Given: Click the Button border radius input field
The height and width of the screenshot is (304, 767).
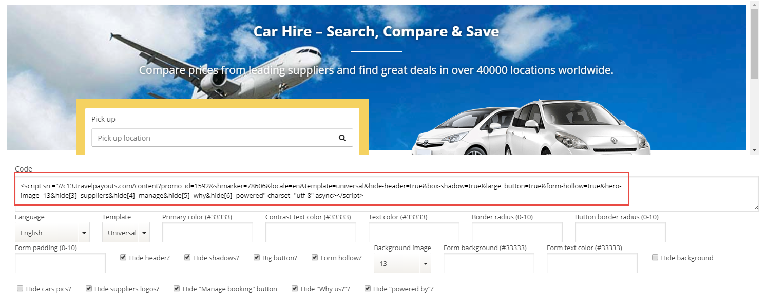Looking at the screenshot, I should pos(620,232).
